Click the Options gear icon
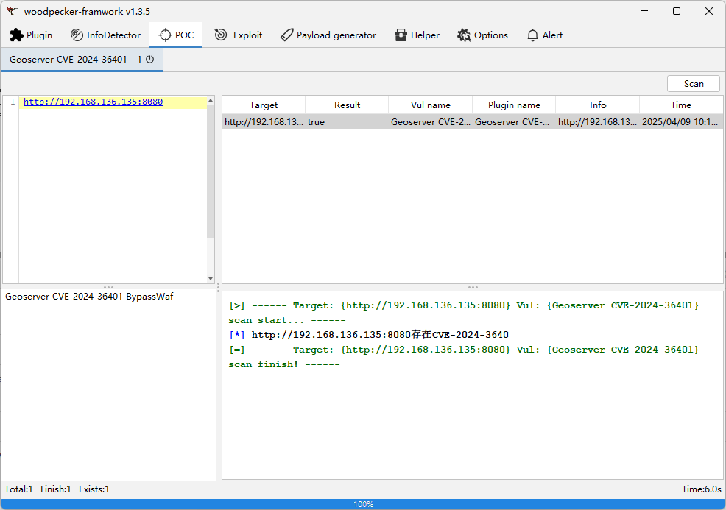 coord(464,35)
